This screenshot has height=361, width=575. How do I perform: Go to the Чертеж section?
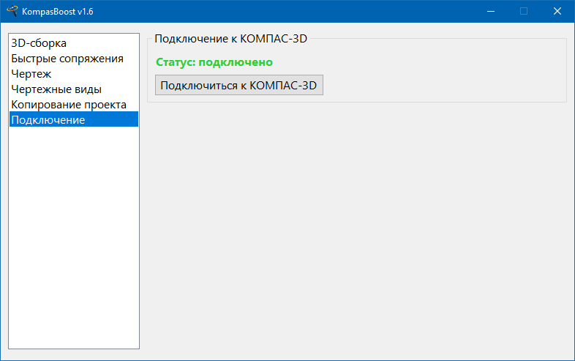(31, 74)
